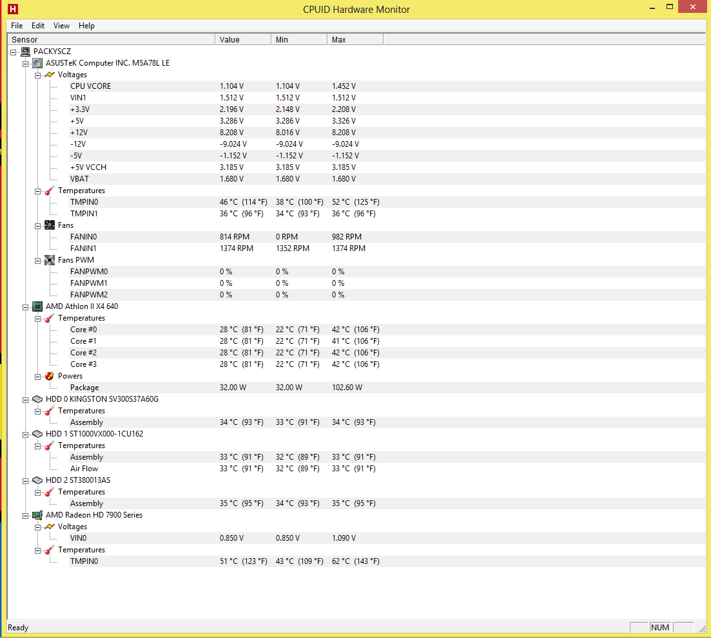711x638 pixels.
Task: Select the CPU VCORE row
Action: (x=90, y=86)
